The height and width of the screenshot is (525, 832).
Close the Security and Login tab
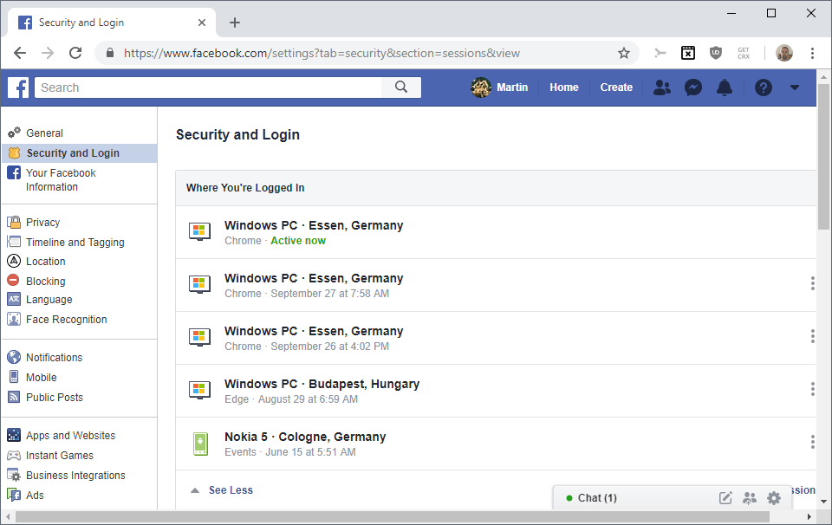point(202,23)
